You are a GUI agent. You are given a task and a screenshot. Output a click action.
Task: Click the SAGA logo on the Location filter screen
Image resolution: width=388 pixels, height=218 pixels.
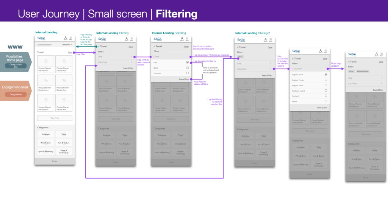296,51
